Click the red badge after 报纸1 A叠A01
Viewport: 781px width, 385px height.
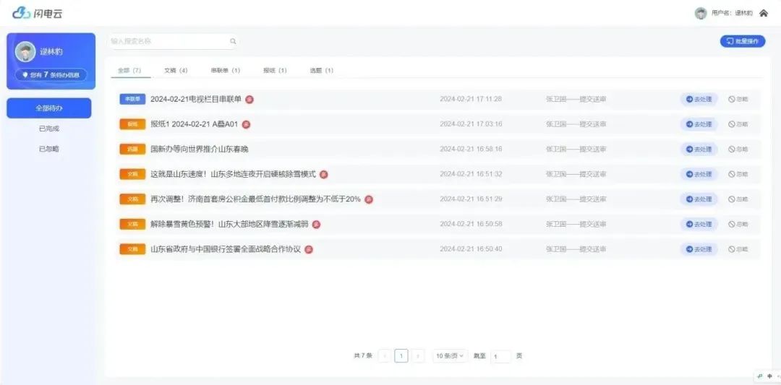tap(246, 124)
